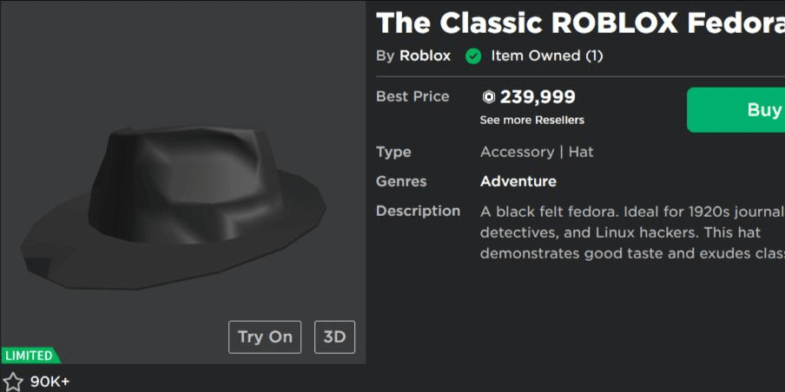The height and width of the screenshot is (392, 785).
Task: Toggle the 3D view of the fedora
Action: pyautogui.click(x=334, y=337)
